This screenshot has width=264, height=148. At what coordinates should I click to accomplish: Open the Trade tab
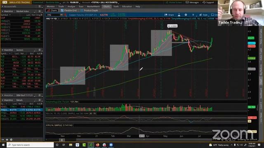61,7
